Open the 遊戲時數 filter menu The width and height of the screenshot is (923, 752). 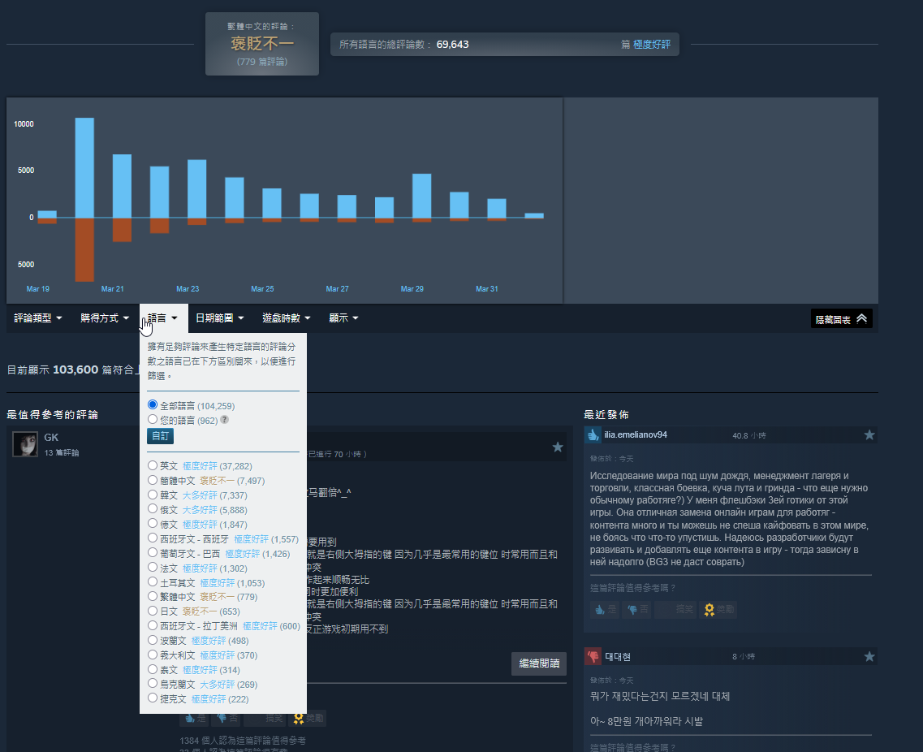(x=286, y=318)
